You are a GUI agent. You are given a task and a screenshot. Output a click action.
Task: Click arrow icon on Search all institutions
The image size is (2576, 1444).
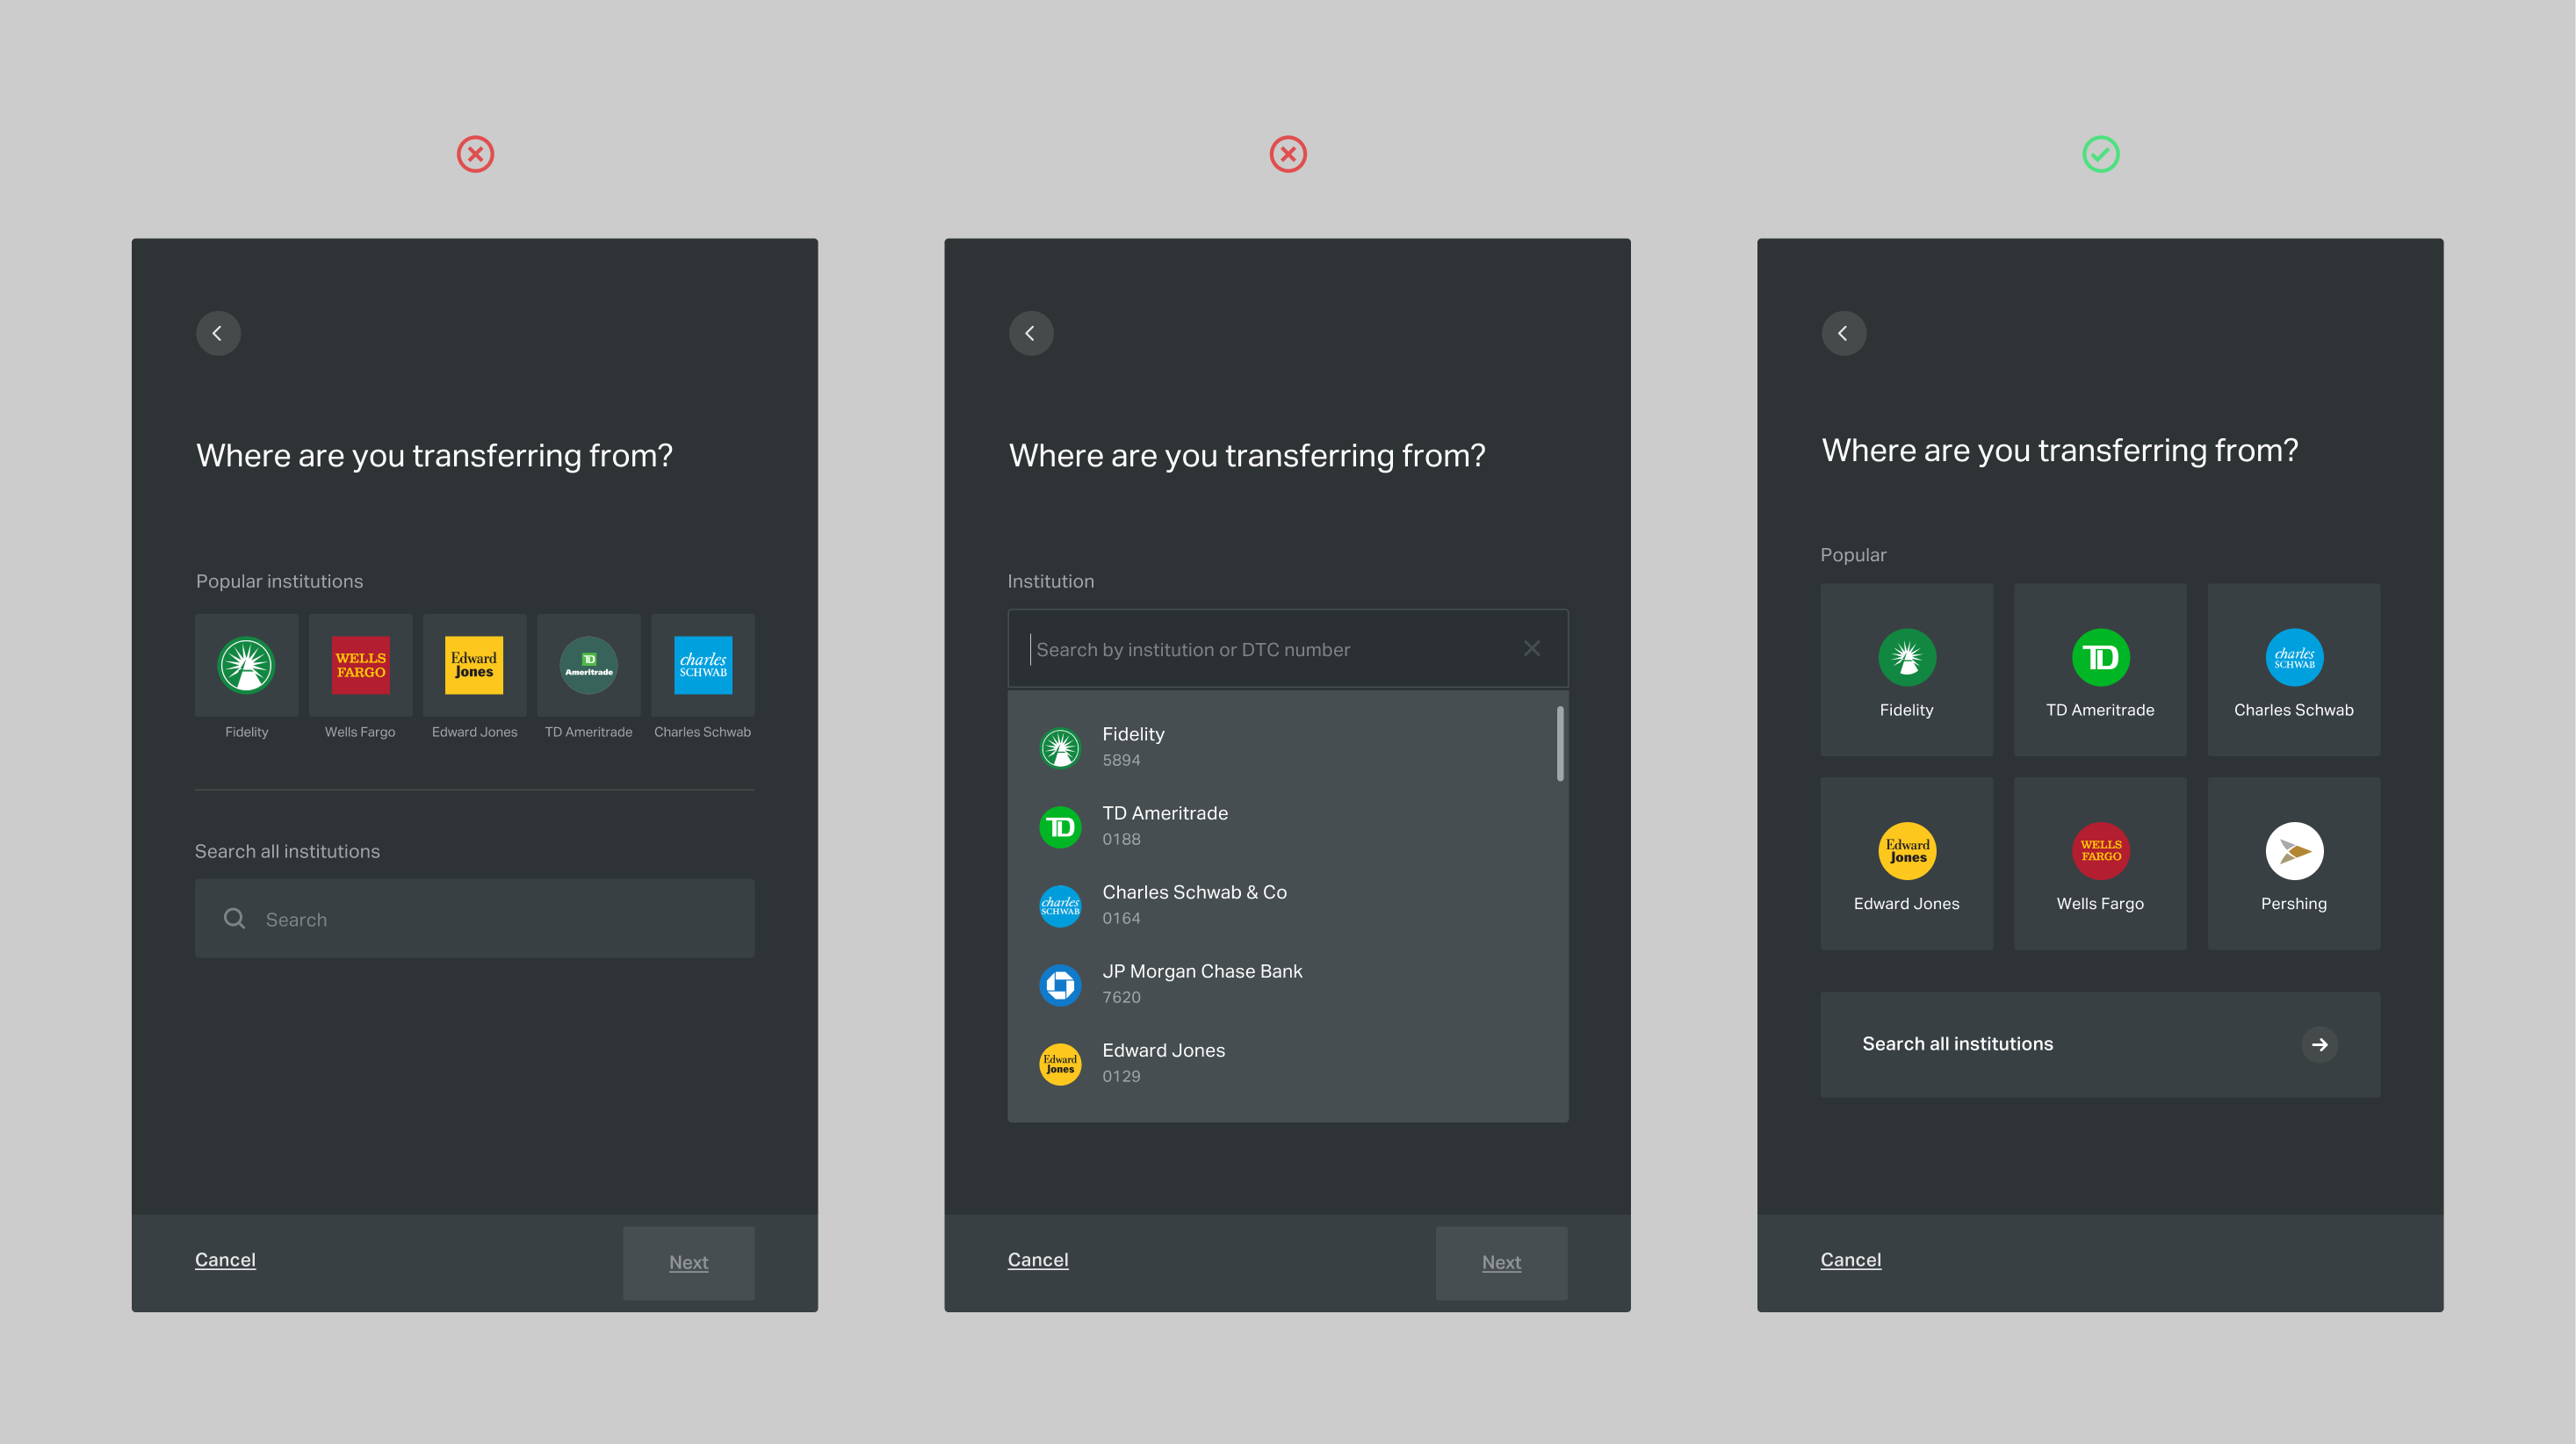pos(2319,1044)
